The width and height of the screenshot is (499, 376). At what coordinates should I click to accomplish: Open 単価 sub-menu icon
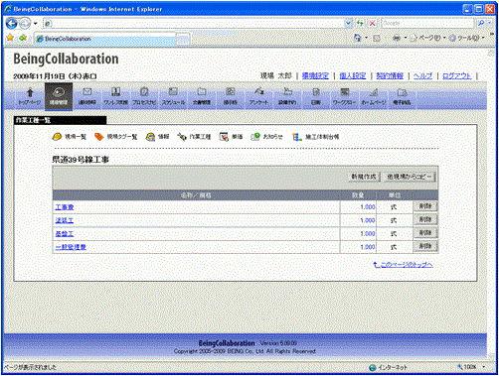(231, 137)
